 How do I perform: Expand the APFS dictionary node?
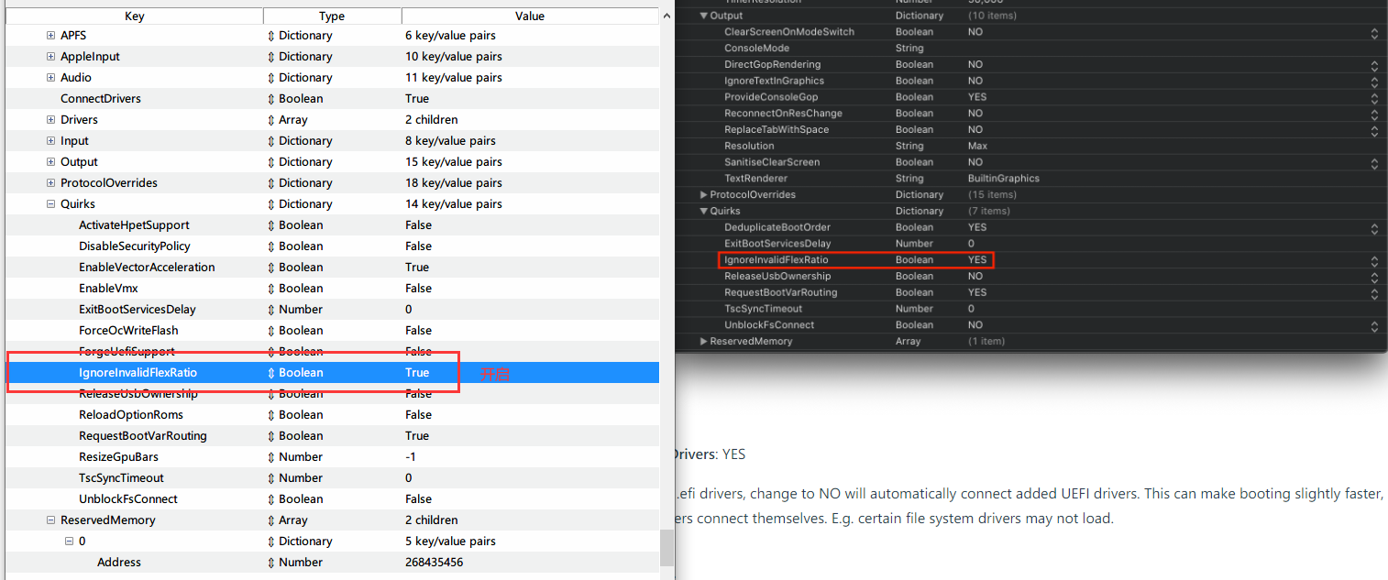point(51,36)
